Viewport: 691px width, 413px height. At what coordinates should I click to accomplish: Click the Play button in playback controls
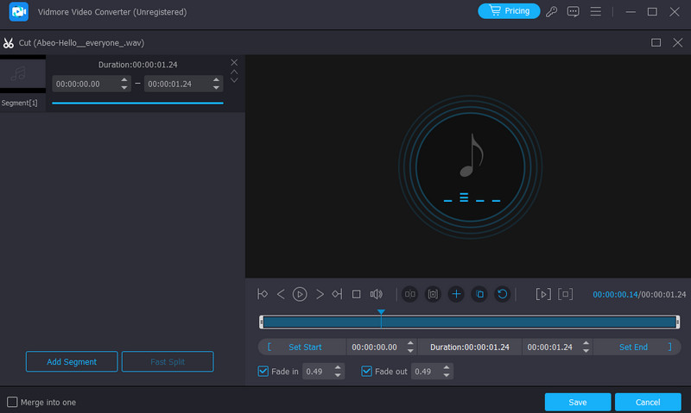300,294
